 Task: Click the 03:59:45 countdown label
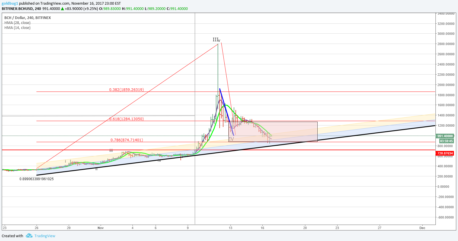coord(447,141)
